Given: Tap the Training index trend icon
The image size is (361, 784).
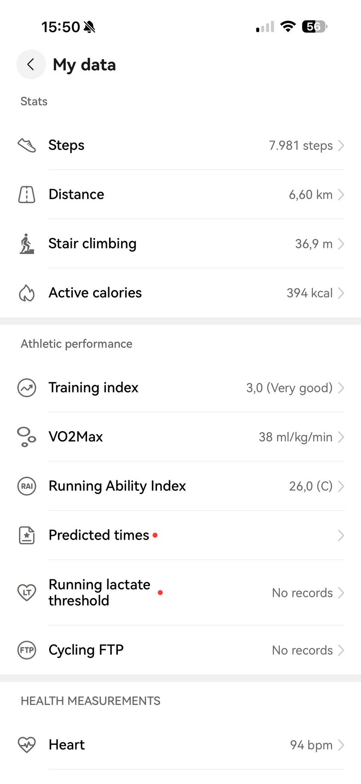Looking at the screenshot, I should 27,388.
